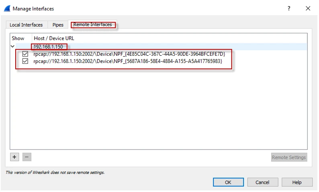Toggle the NPF_{5687A186...} interface checkbox

tap(25, 61)
